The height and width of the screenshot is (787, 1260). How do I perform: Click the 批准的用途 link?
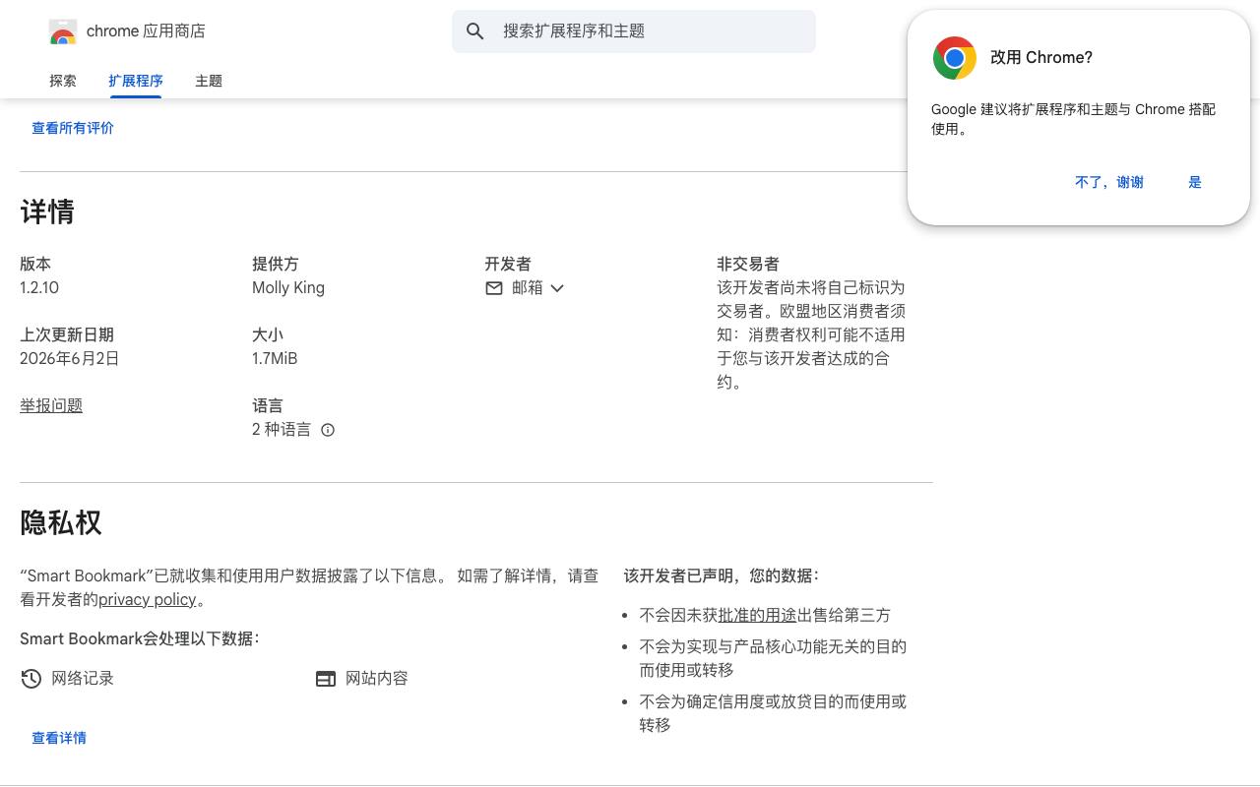(757, 616)
